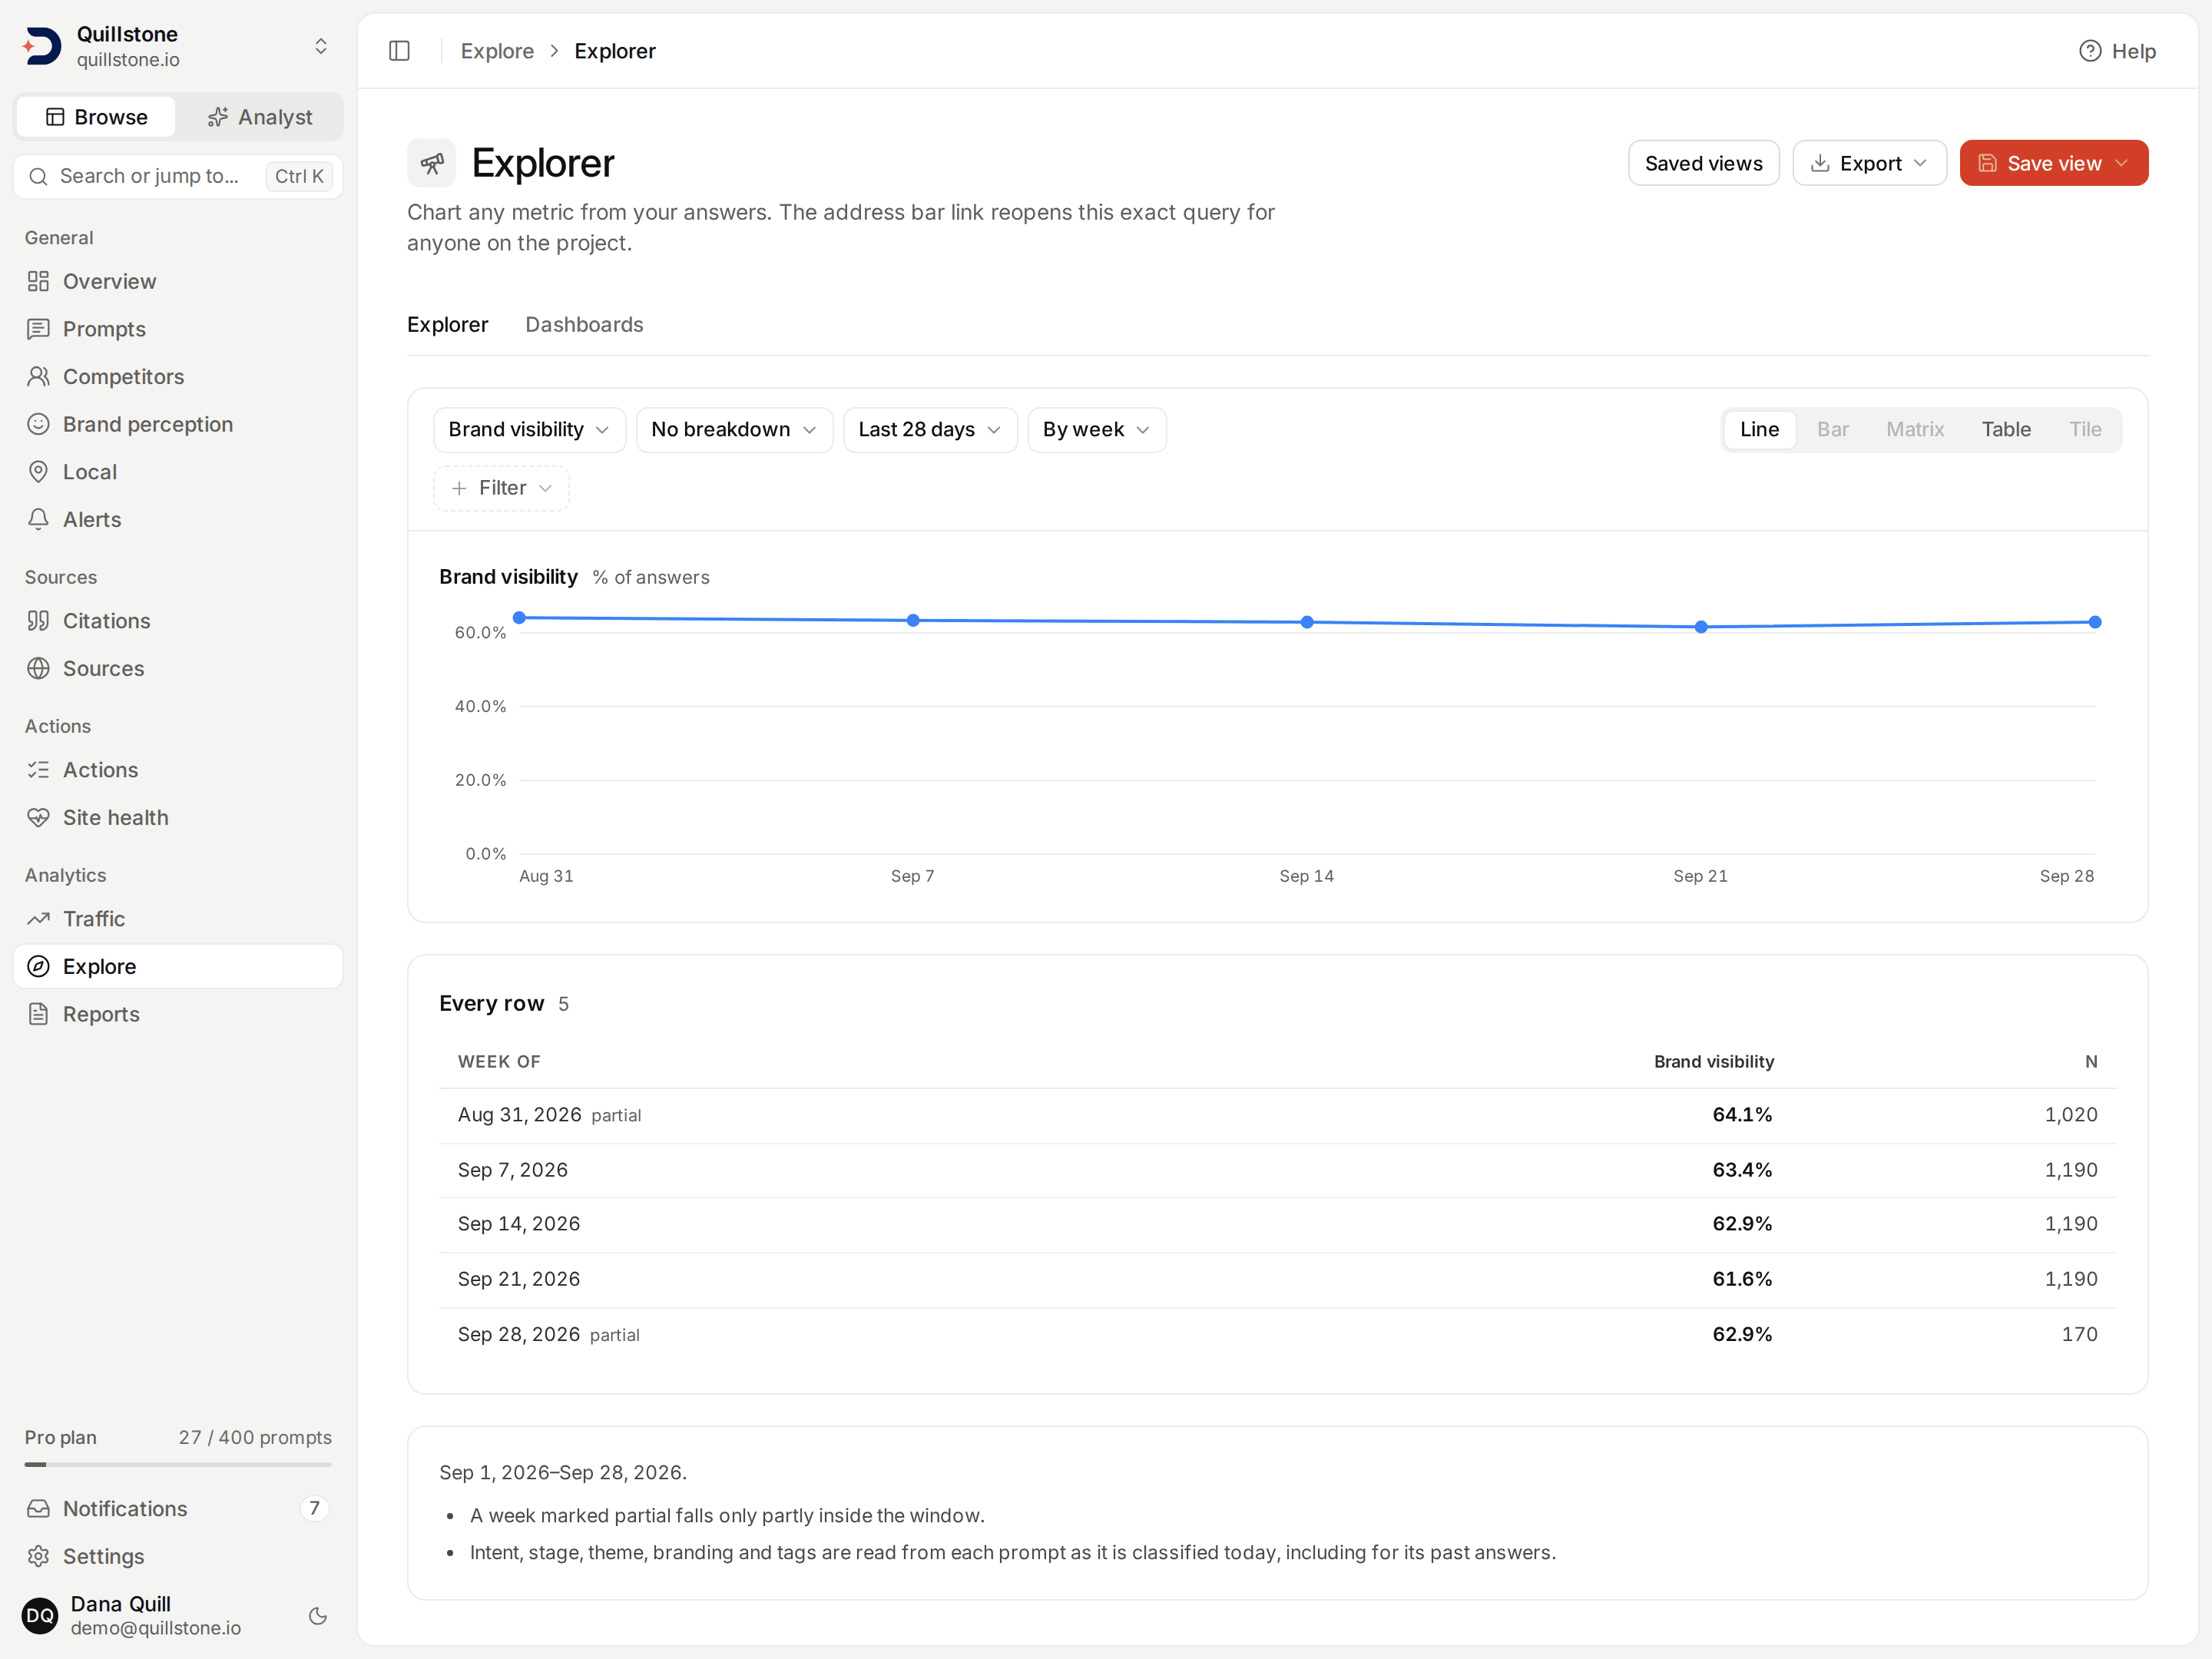Expand the Quillstone workspace switcher
The image size is (2212, 1659).
[178, 46]
